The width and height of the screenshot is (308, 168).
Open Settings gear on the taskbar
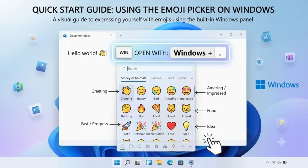click(191, 163)
